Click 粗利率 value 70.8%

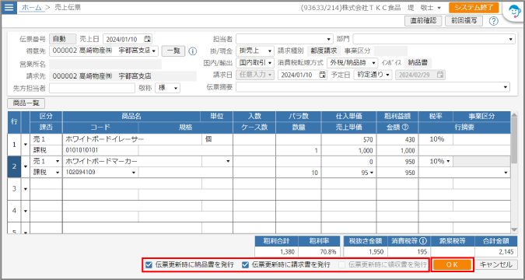click(320, 251)
